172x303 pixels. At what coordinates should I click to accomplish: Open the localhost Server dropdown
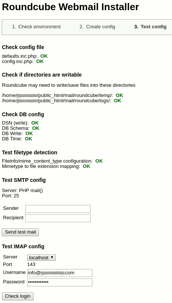pos(41,257)
